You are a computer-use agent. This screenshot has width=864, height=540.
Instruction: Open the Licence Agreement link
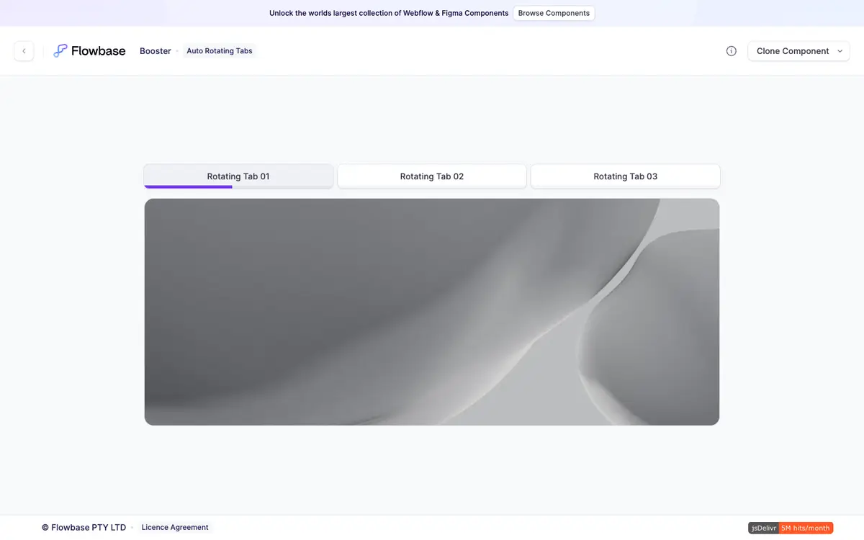click(x=175, y=528)
